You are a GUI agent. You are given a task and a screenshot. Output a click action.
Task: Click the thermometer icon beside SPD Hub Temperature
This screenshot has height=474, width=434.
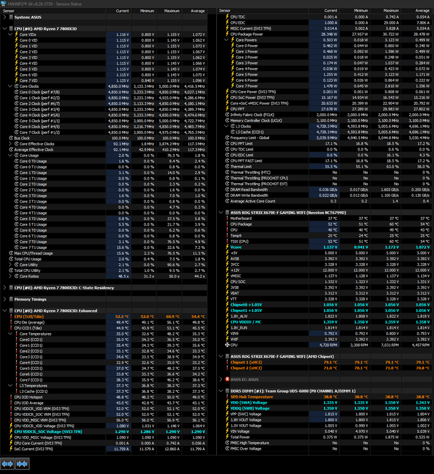(x=227, y=397)
